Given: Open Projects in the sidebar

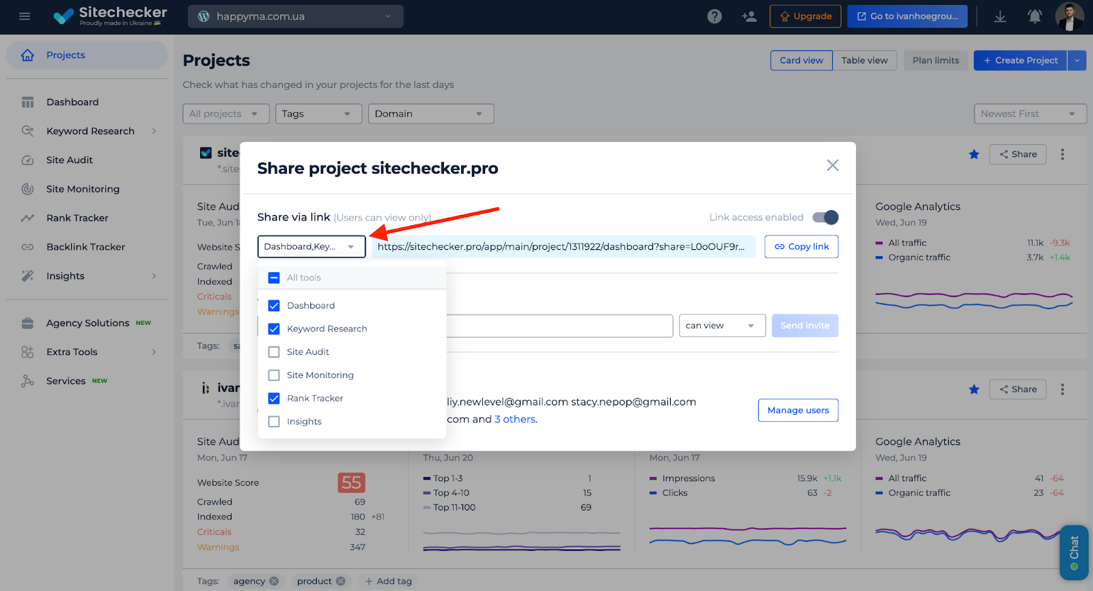Looking at the screenshot, I should coord(87,55).
